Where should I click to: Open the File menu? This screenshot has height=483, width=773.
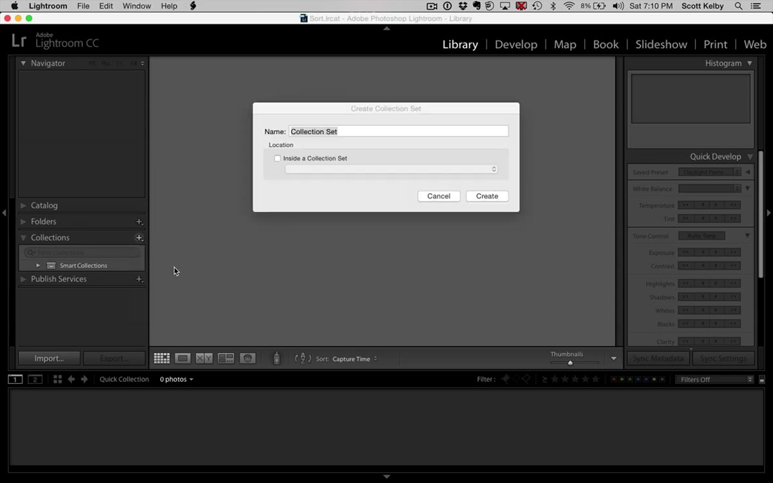pyautogui.click(x=83, y=6)
